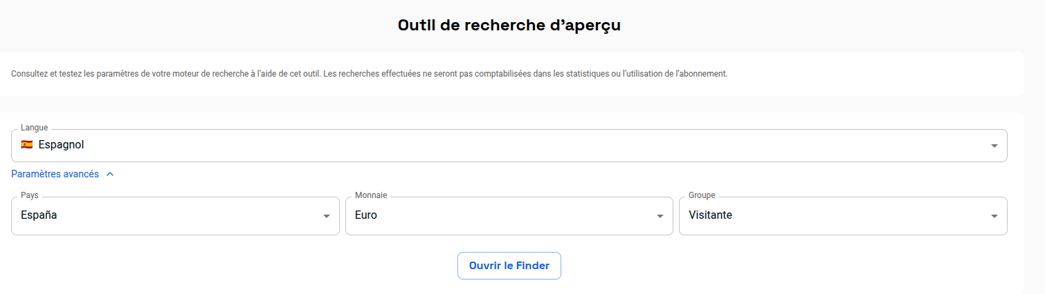
Task: Click the Outil de recherche d'aperçu heading
Action: 509,26
